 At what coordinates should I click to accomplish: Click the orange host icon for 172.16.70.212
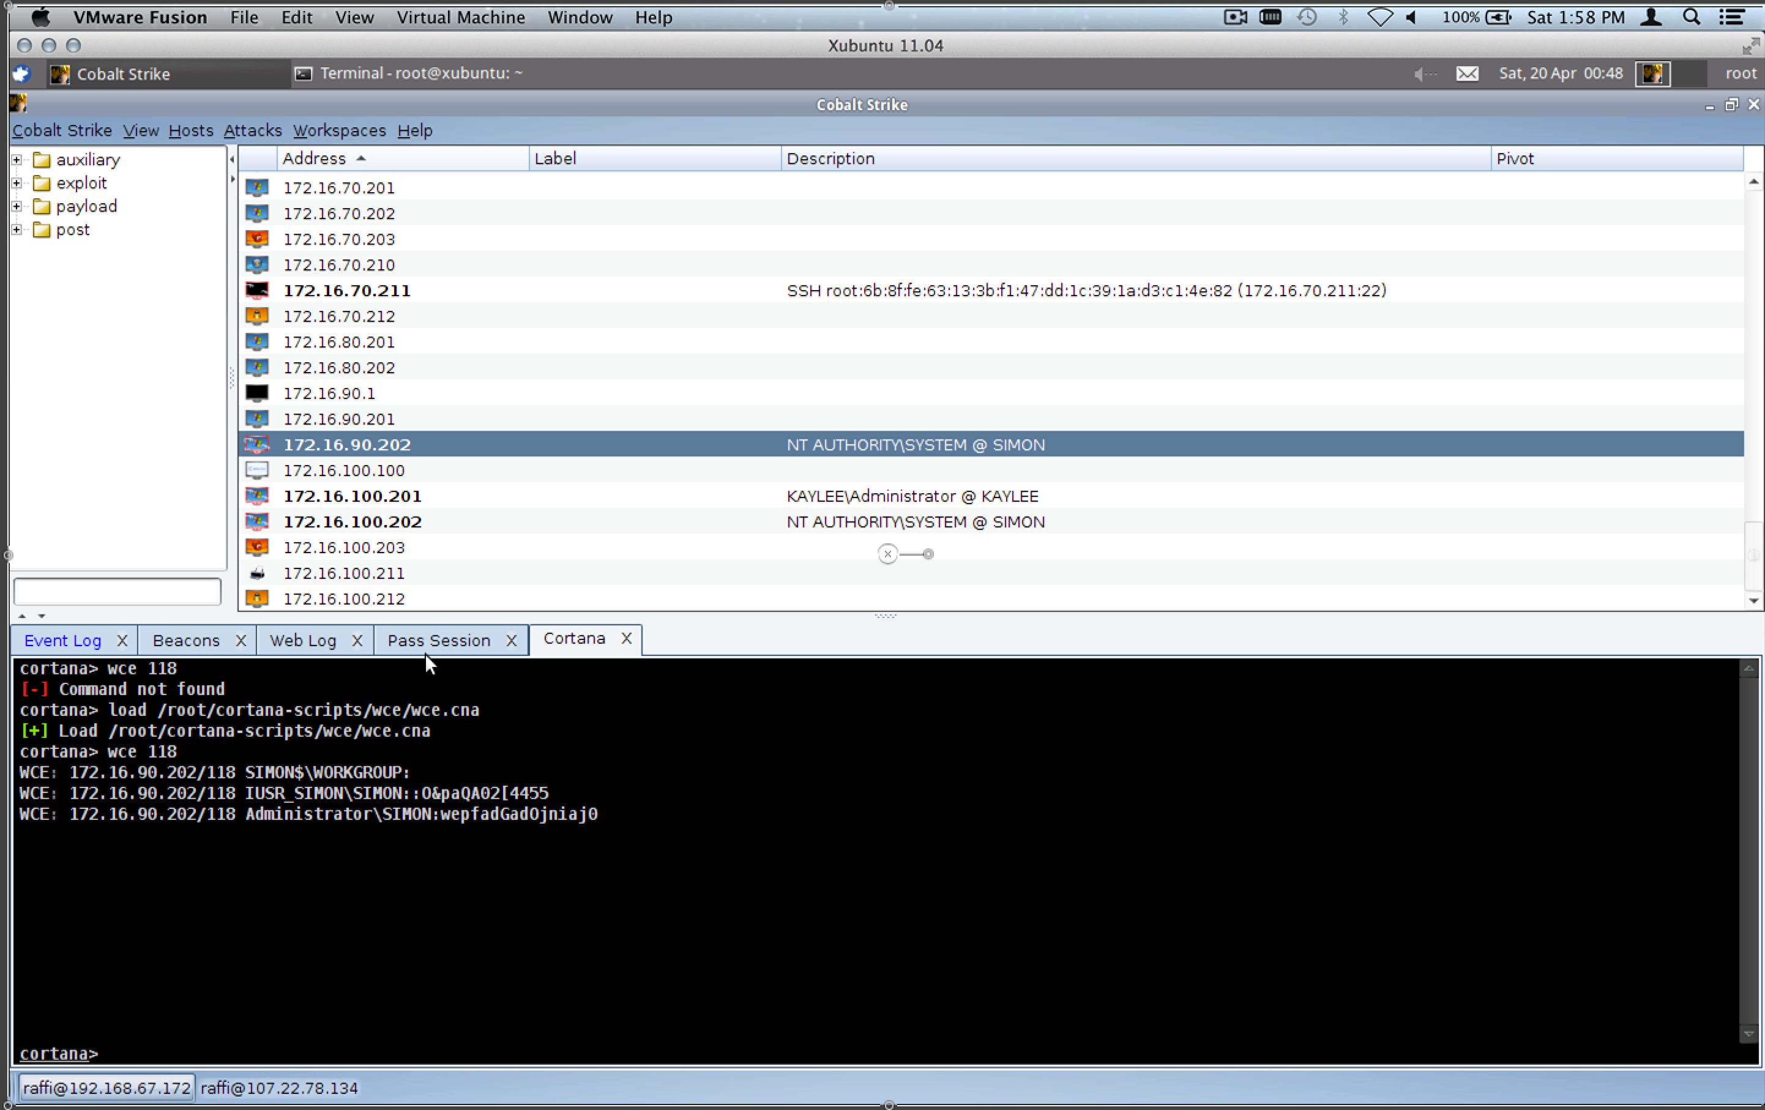pyautogui.click(x=256, y=316)
